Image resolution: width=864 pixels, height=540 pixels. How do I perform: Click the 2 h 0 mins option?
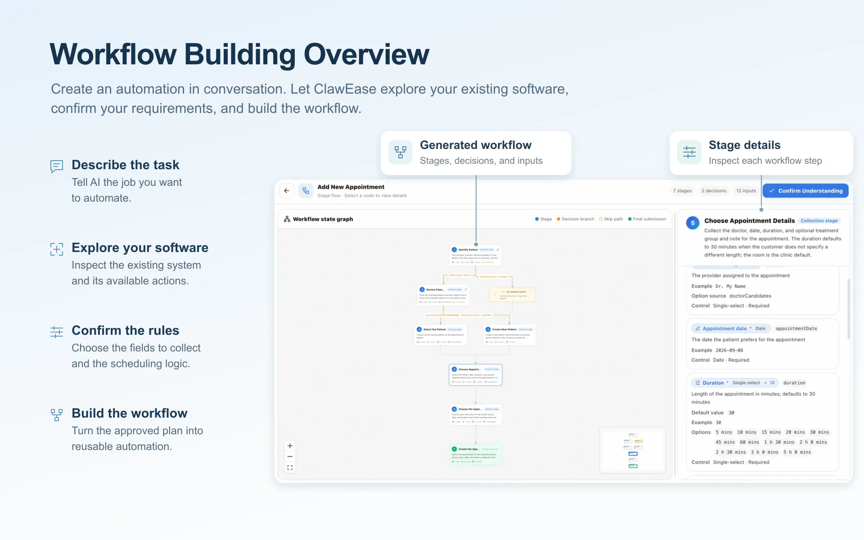813,442
